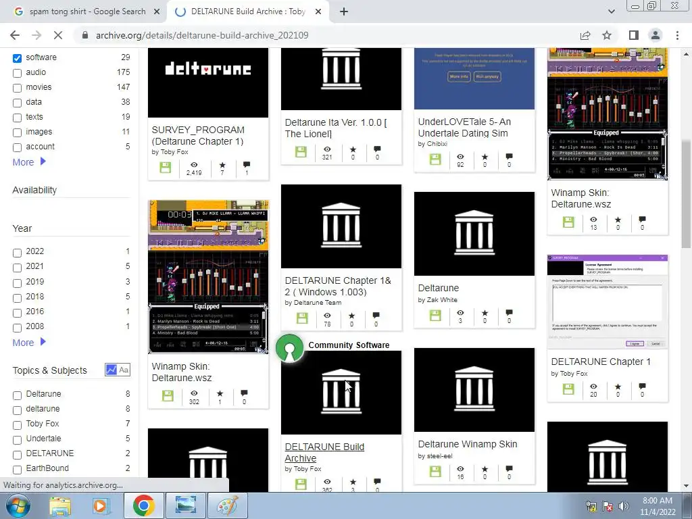Check the audio media type filter
This screenshot has height=519, width=692.
[x=17, y=73]
